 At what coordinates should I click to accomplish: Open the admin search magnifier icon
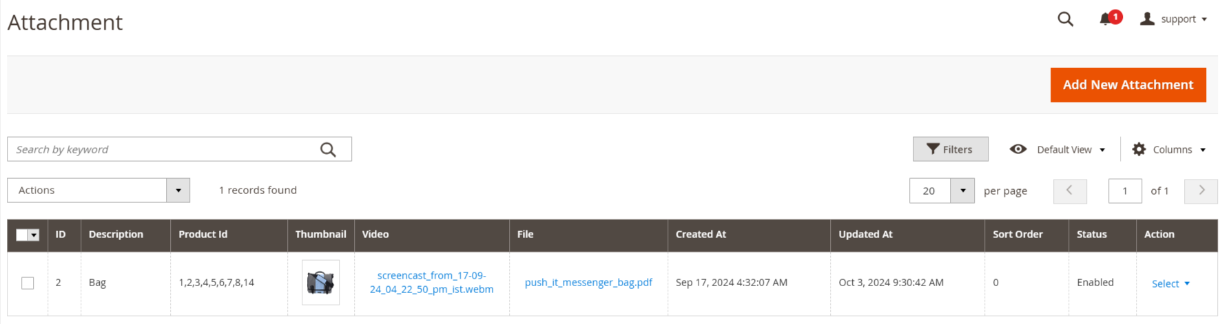click(x=1065, y=19)
